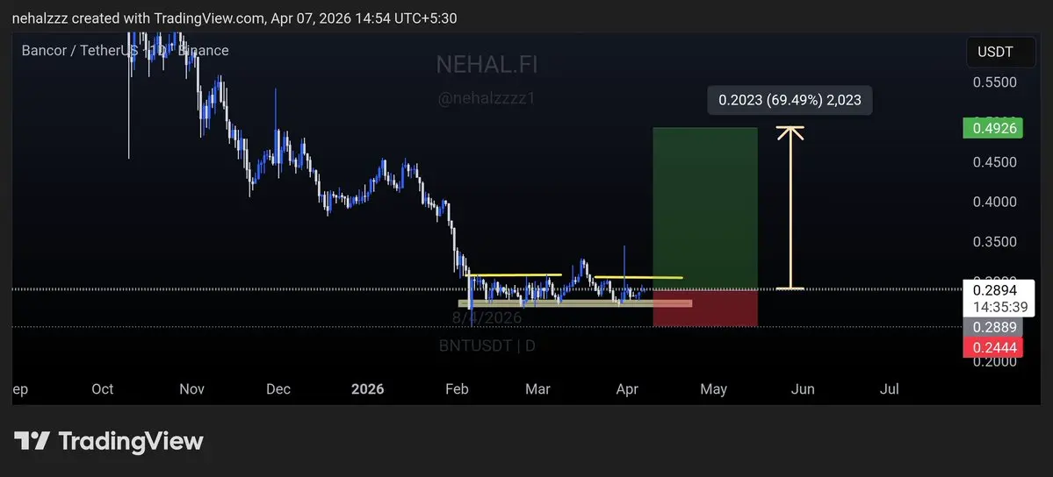Click the Oct time axis label
Viewport: 1053px width, 477px height.
[102, 389]
